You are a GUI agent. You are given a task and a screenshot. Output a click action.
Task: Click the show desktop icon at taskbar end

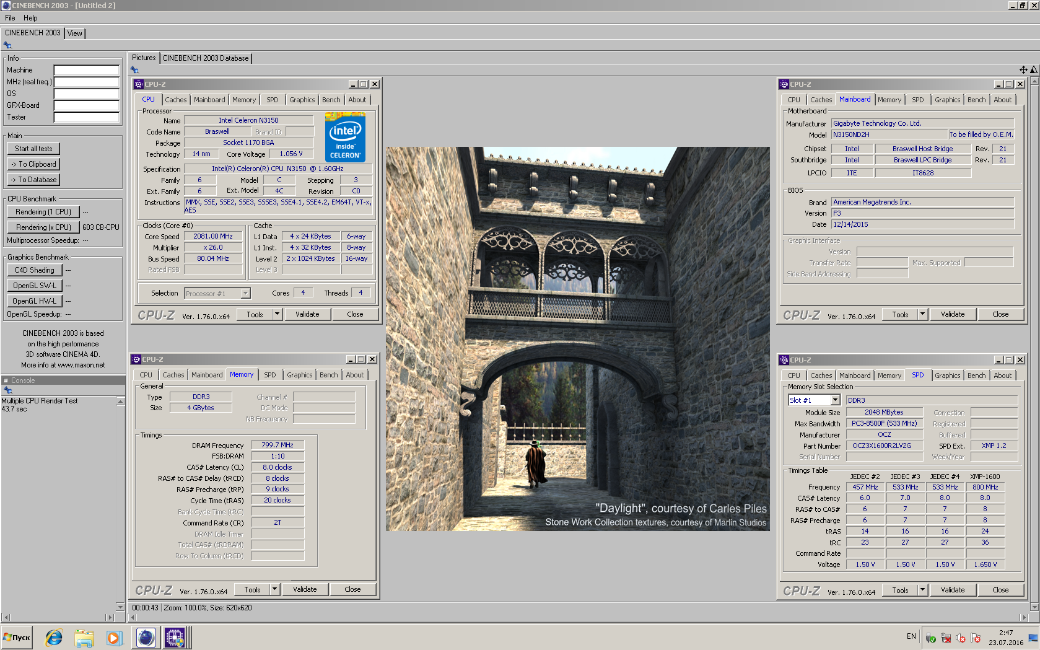(x=1033, y=638)
